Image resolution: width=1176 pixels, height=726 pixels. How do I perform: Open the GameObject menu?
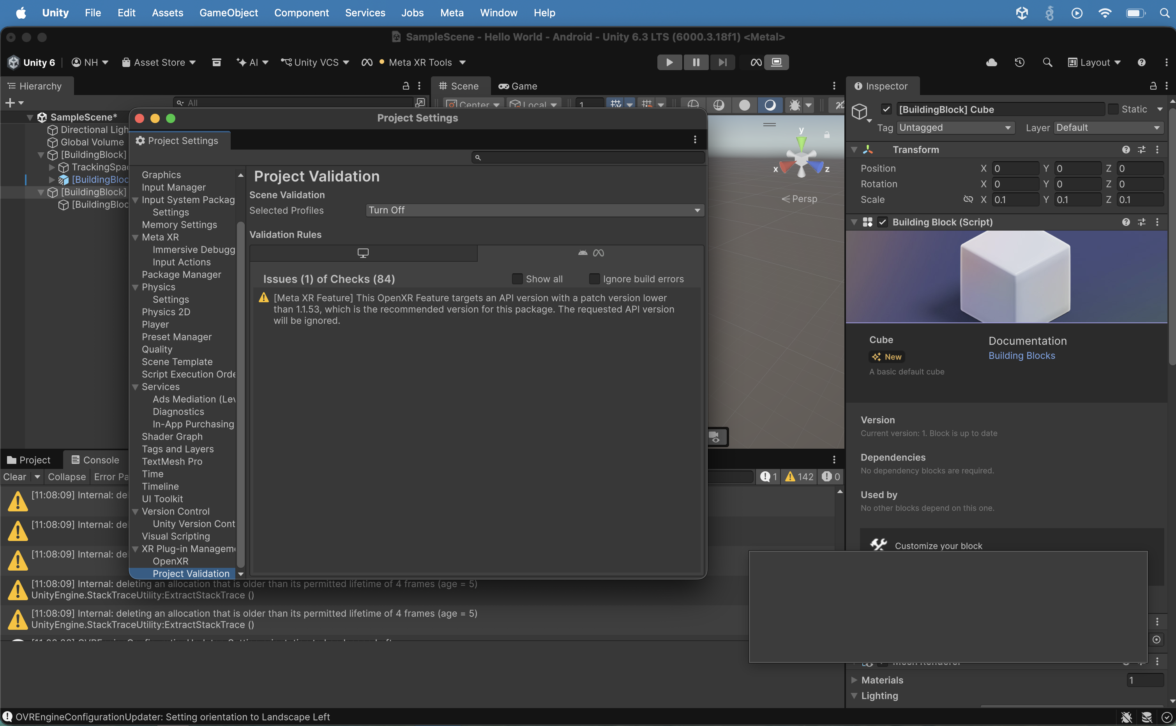pyautogui.click(x=229, y=13)
